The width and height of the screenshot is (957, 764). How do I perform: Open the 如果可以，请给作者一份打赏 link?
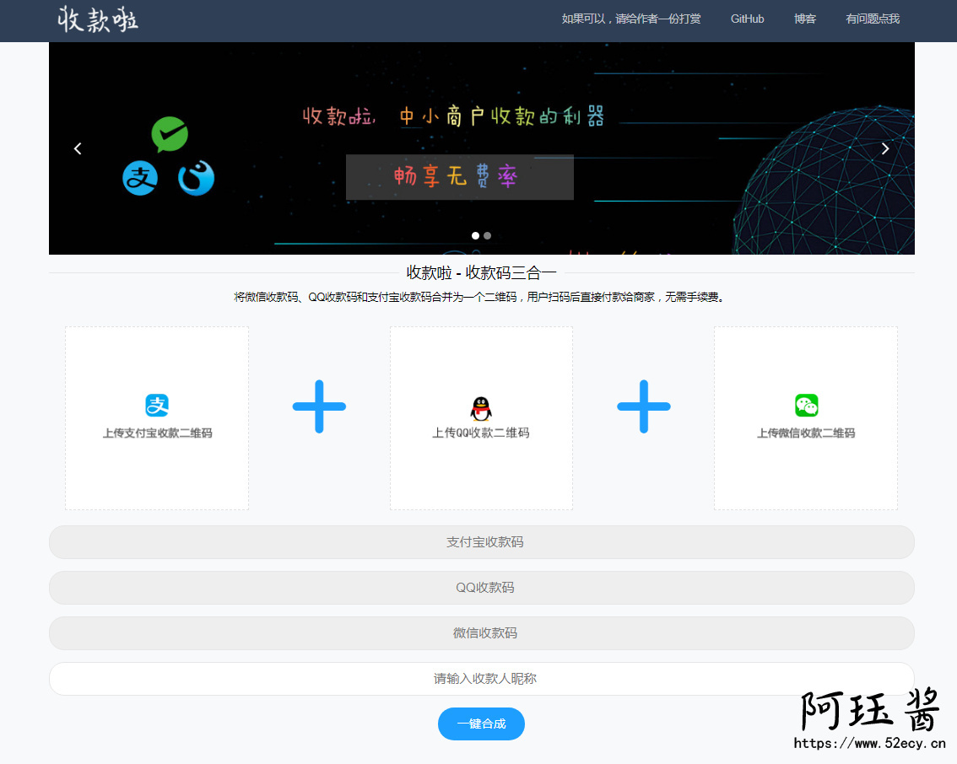coord(631,19)
